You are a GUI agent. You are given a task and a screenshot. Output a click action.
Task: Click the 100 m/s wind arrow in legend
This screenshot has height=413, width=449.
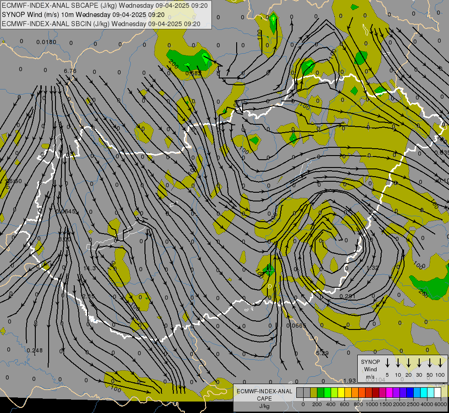(x=440, y=363)
